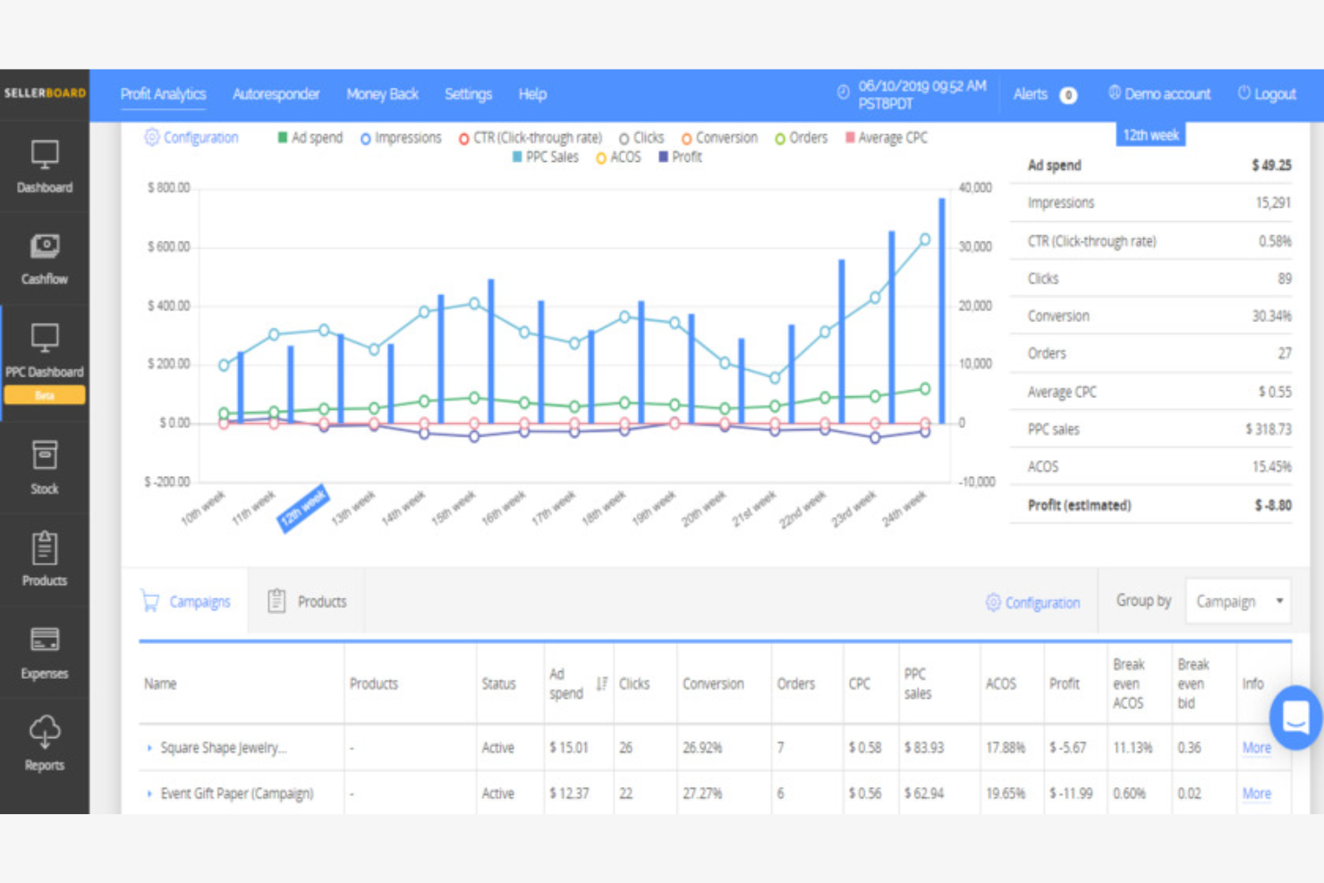Open the chat support bubble
This screenshot has height=883, width=1324.
[x=1294, y=717]
